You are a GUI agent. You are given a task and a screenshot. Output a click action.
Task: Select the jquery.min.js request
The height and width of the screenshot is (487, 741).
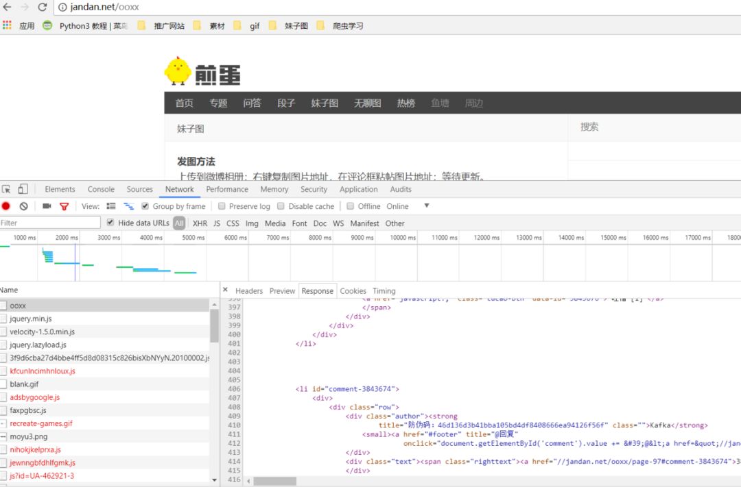tap(104, 319)
